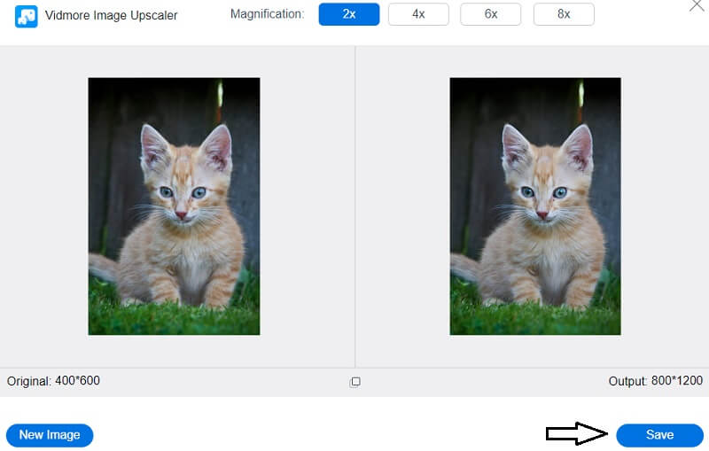
Task: Click the black arrow pointing to Save
Action: pyautogui.click(x=576, y=433)
